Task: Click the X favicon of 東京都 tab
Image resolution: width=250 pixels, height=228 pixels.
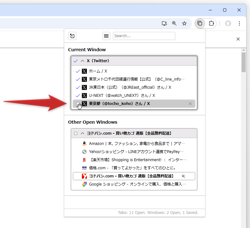Action: (x=84, y=104)
